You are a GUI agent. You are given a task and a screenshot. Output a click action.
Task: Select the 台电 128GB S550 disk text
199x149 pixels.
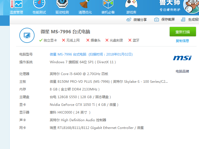coord(80,97)
